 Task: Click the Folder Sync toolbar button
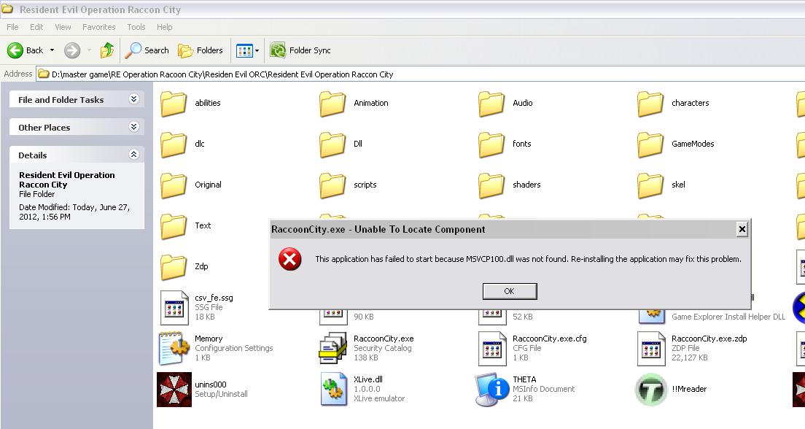300,50
